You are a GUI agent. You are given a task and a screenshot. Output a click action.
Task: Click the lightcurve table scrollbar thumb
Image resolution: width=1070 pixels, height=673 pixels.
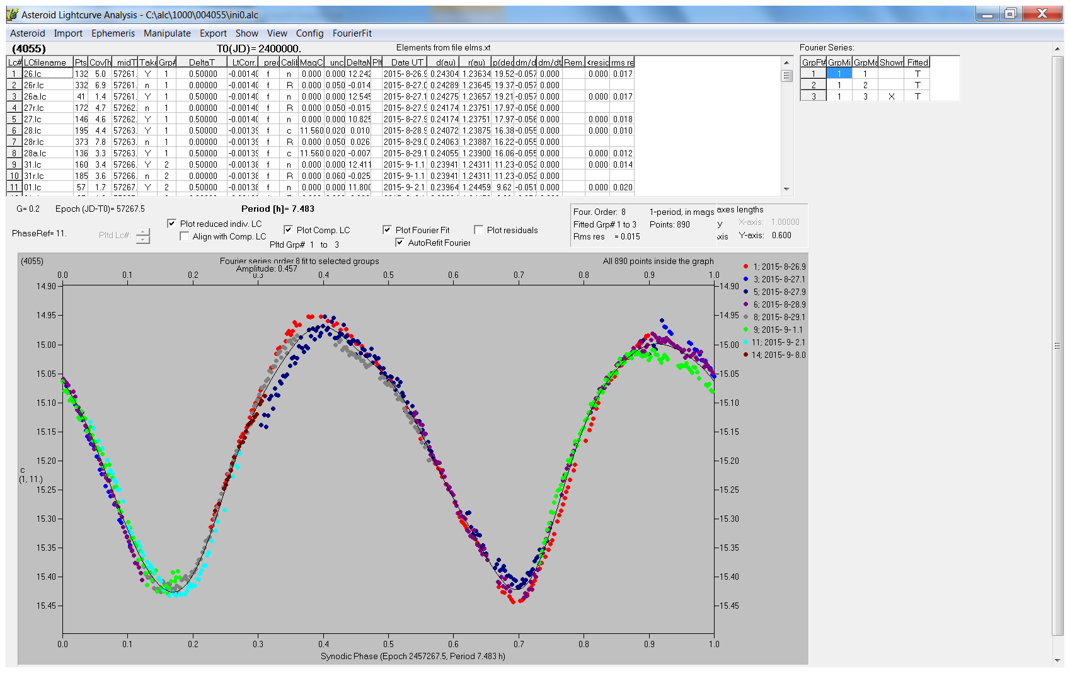[x=786, y=76]
